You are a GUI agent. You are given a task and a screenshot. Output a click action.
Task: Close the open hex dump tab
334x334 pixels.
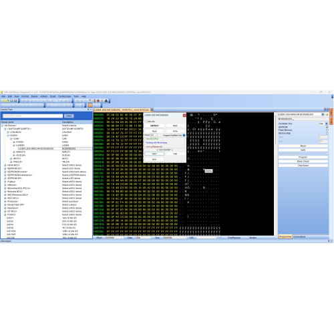(152, 110)
